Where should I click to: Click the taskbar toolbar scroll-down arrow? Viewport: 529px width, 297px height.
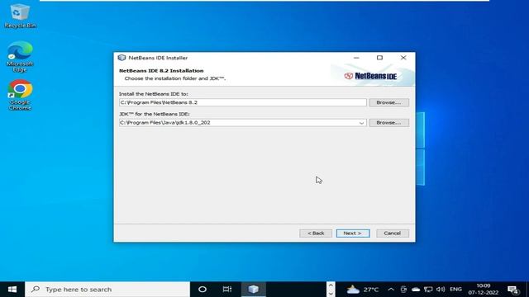(x=331, y=294)
